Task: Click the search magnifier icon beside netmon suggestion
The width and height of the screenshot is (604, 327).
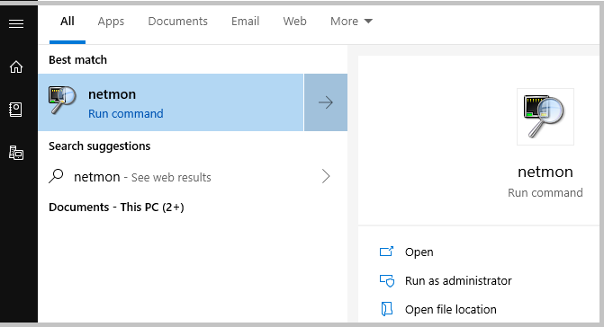Action: (56, 176)
